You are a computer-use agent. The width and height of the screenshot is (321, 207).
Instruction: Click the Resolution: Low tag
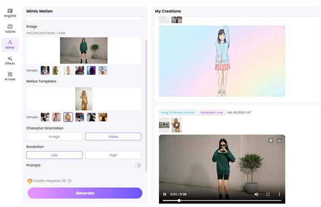coord(212,113)
